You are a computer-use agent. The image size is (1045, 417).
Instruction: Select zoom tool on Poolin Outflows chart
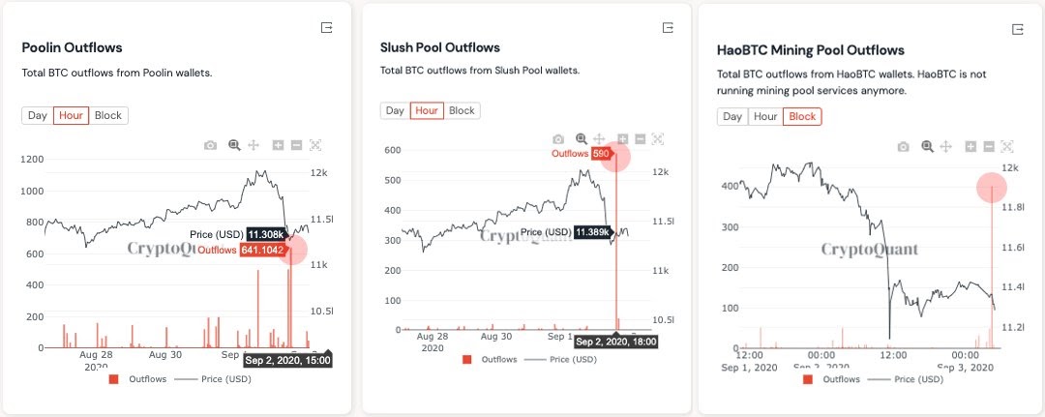coord(234,145)
